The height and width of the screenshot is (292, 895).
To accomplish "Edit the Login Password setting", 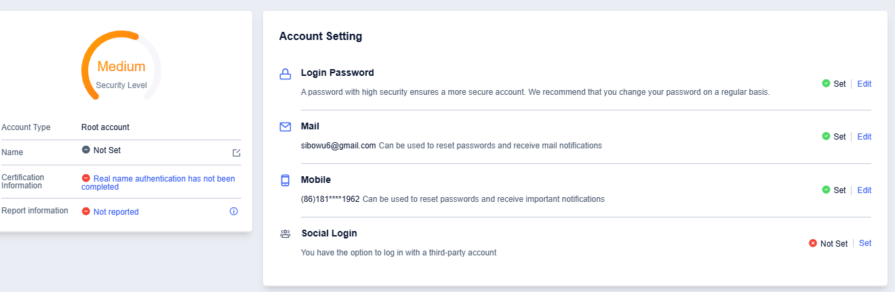I will click(864, 84).
